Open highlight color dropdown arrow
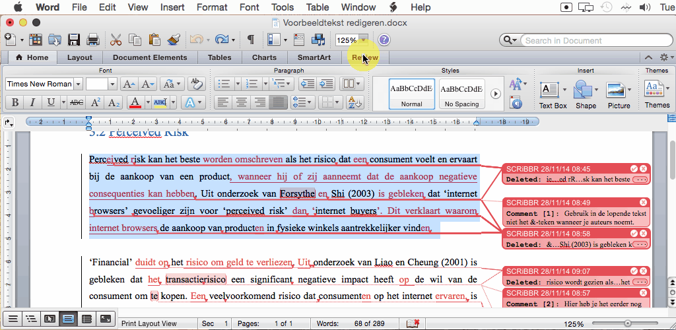 tap(174, 102)
